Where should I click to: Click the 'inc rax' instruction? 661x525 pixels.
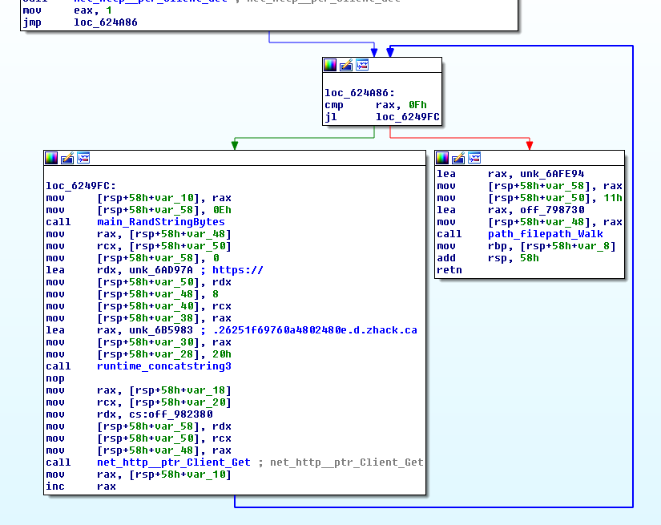tap(81, 487)
